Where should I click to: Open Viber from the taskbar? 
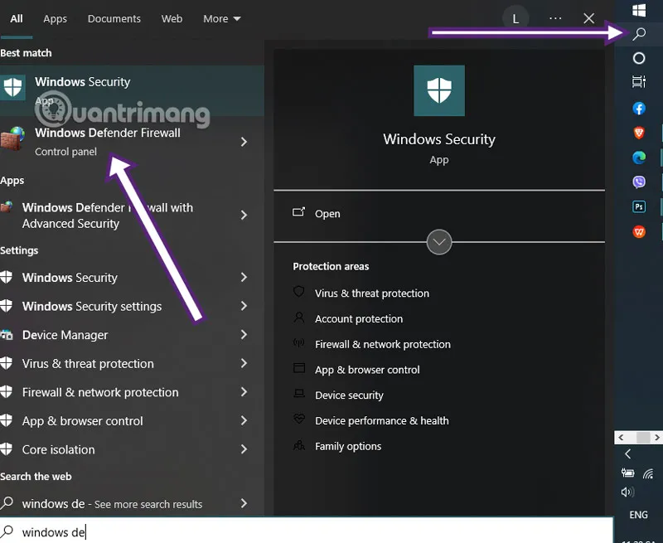click(638, 182)
